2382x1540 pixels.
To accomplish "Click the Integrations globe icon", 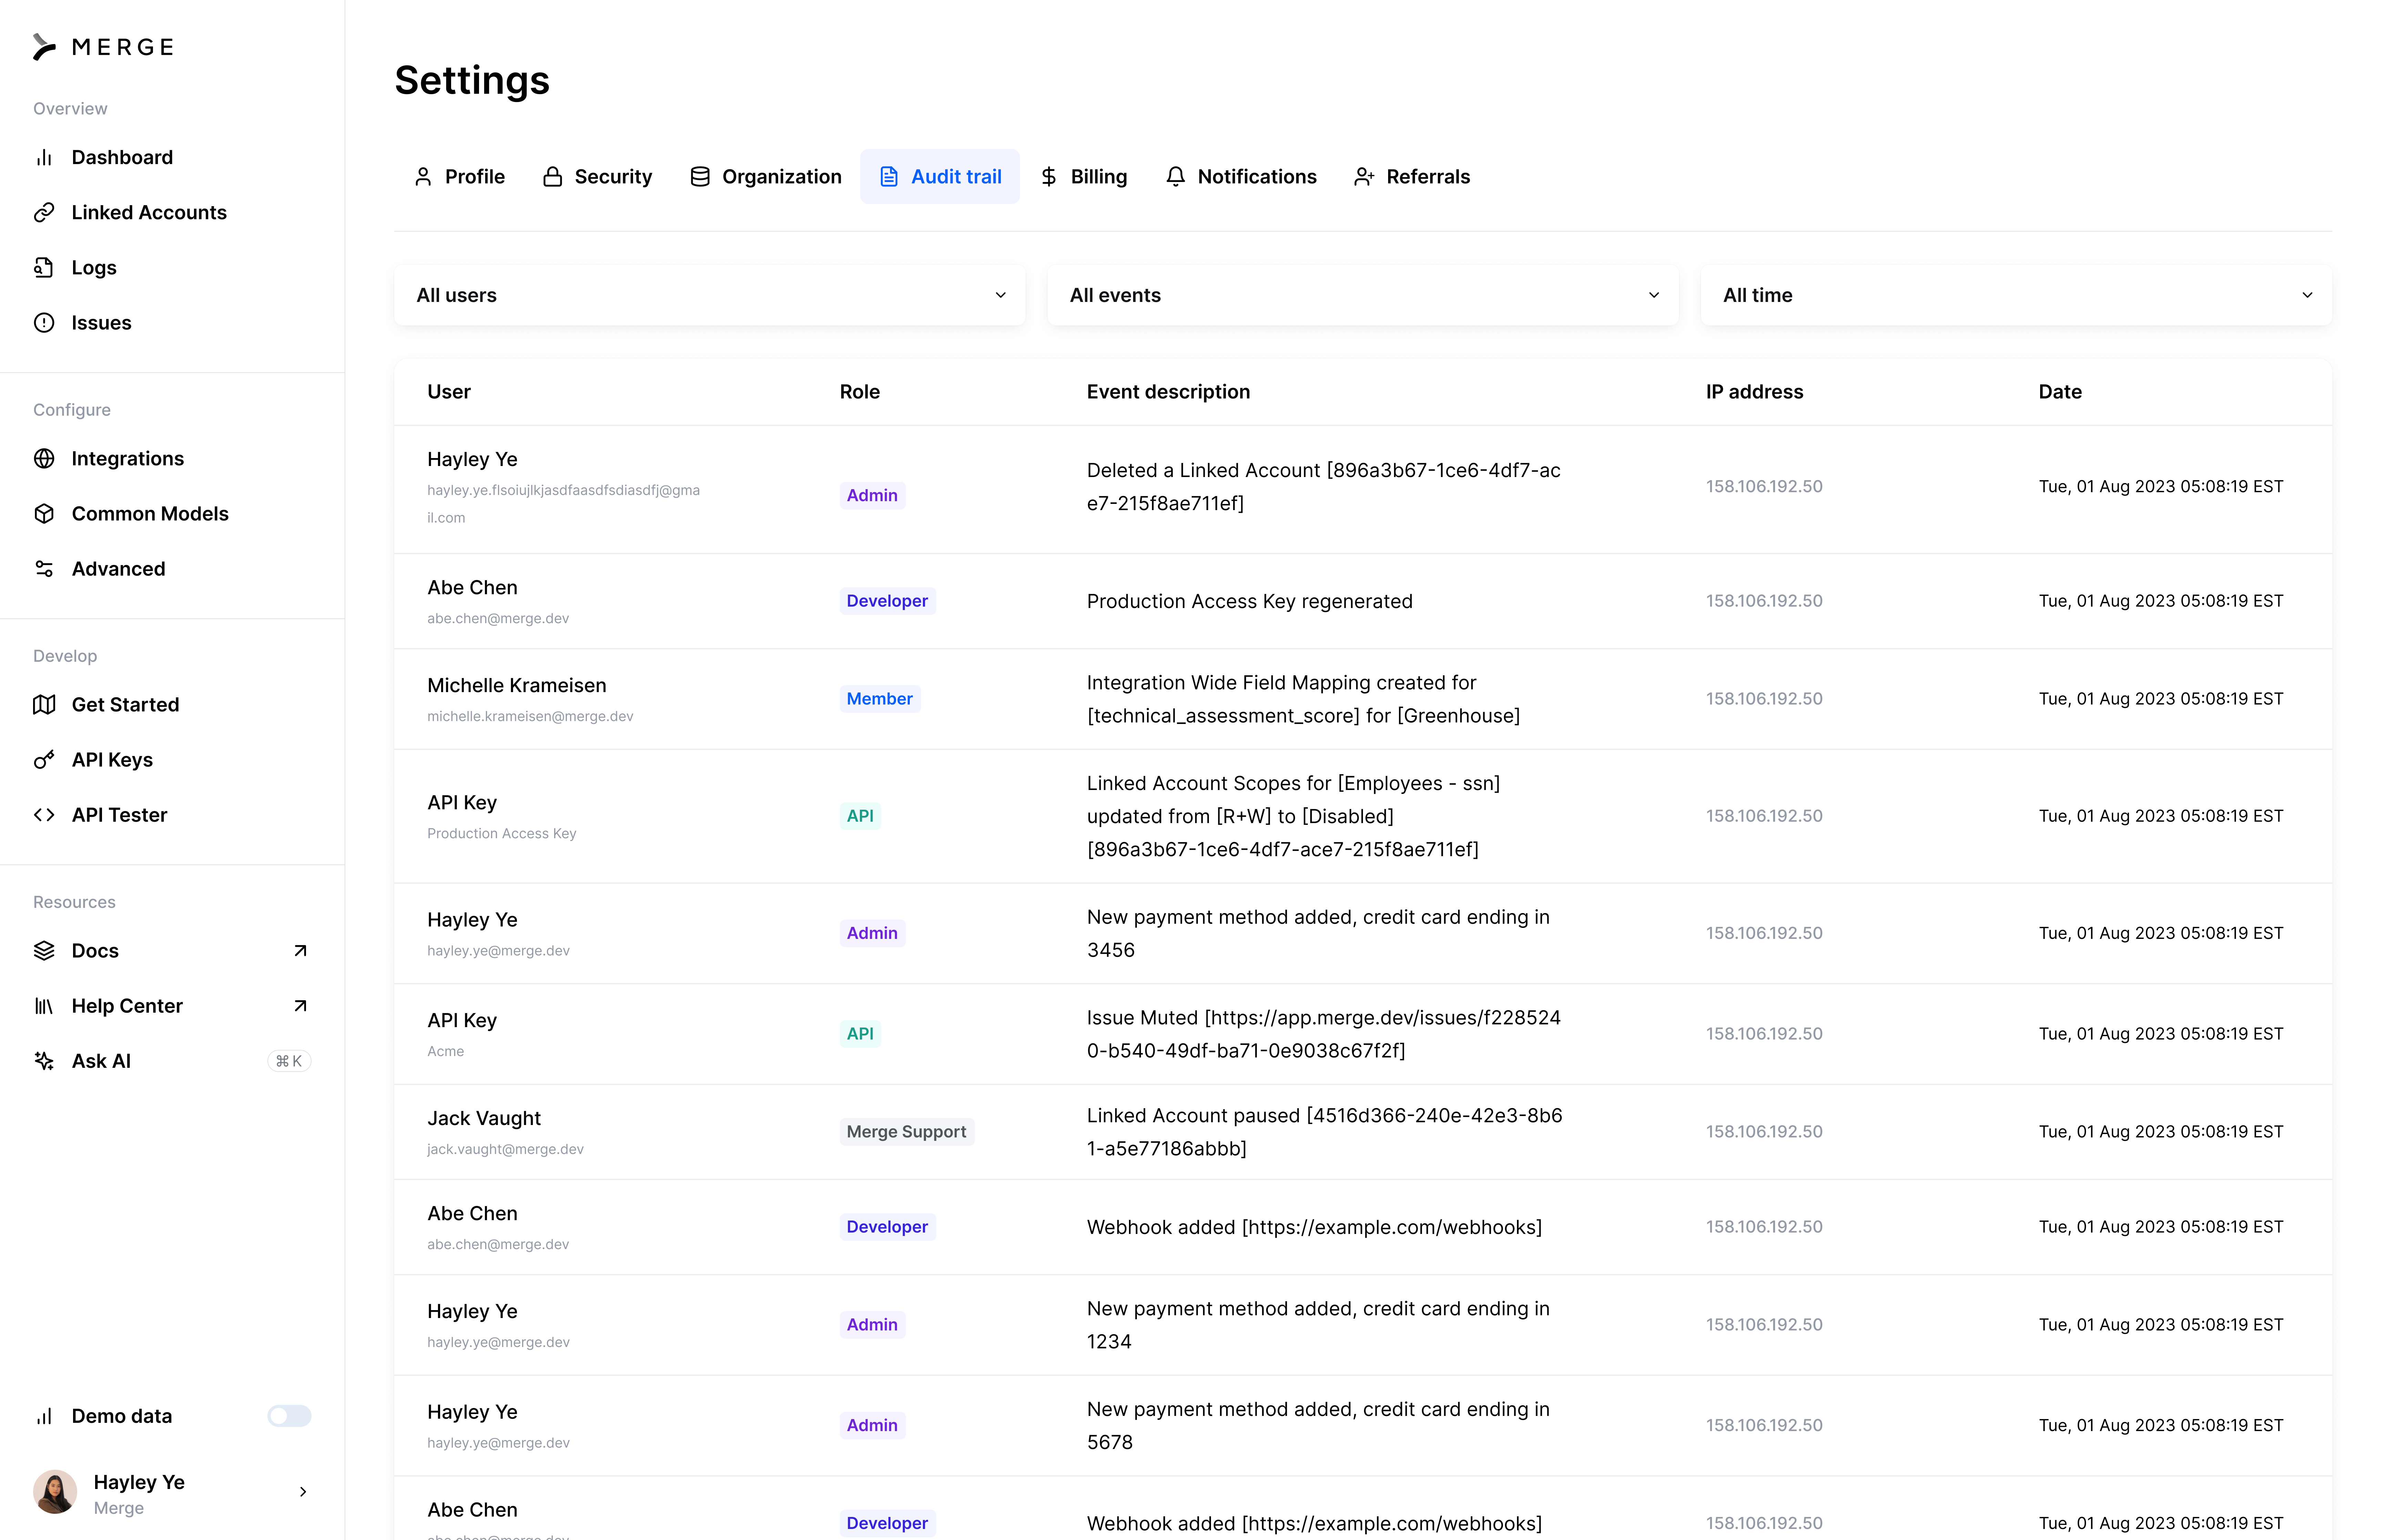I will [44, 458].
